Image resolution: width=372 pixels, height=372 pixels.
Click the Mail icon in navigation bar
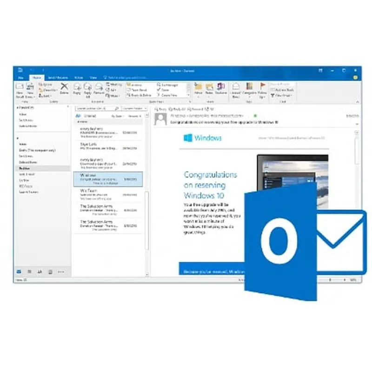click(x=19, y=272)
